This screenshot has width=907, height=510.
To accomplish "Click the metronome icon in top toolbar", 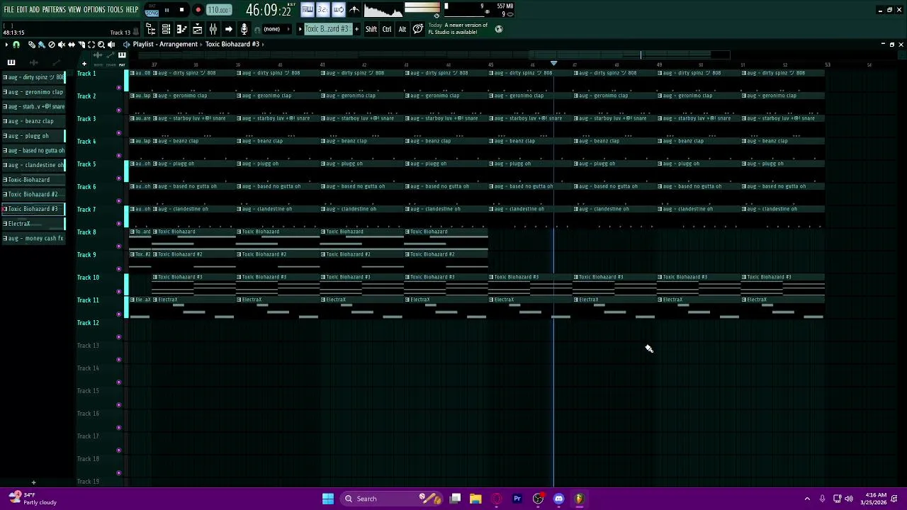I will 354,10.
